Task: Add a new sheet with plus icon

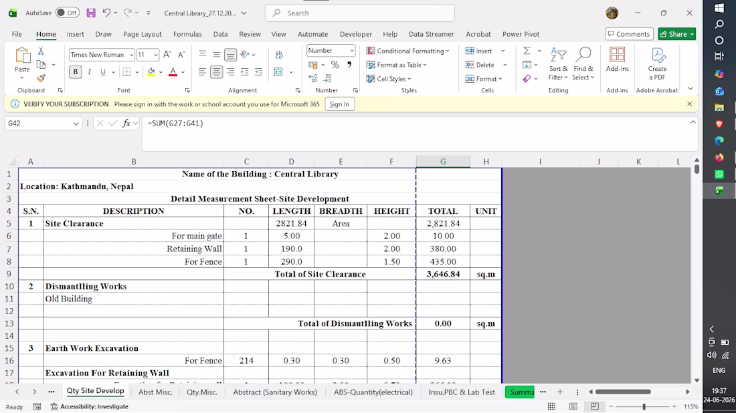Action: [560, 392]
